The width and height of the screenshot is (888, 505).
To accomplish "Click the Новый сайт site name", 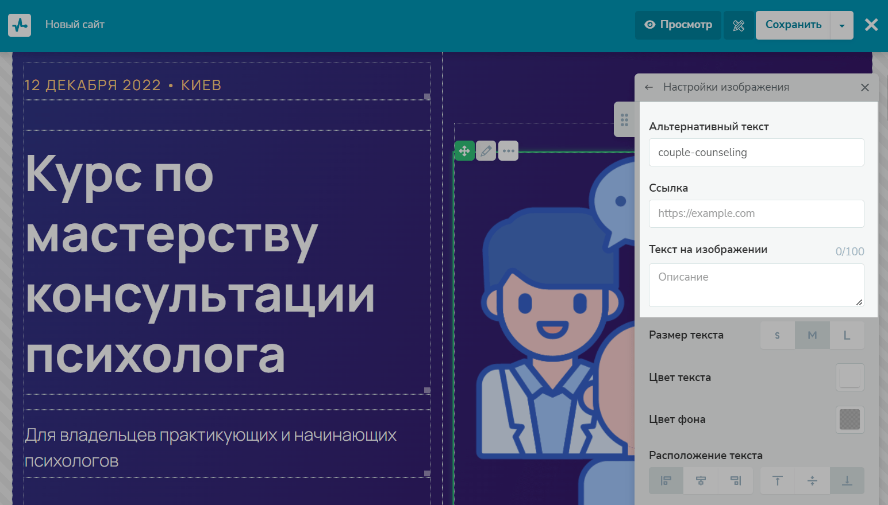I will 75,25.
